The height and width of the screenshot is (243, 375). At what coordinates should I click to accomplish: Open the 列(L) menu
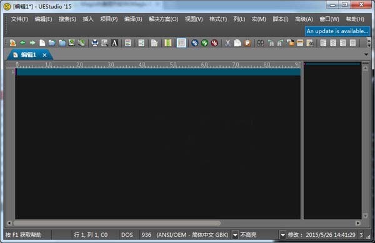tap(239, 19)
